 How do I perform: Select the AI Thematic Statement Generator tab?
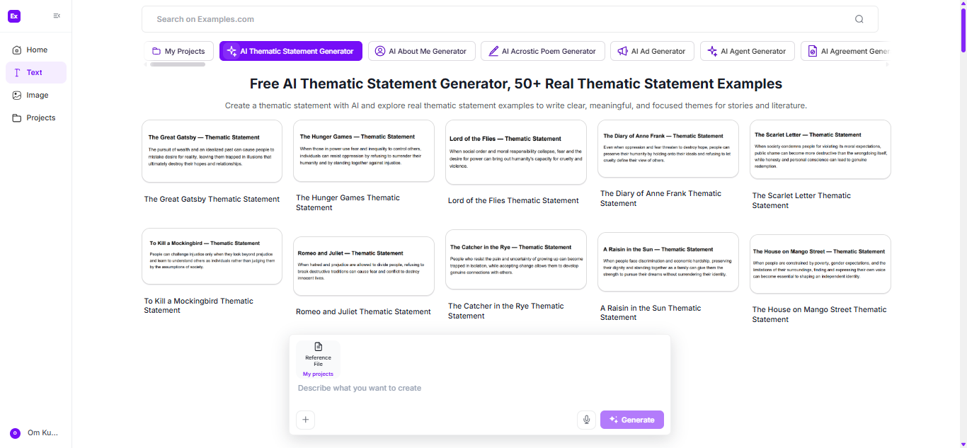pos(291,51)
